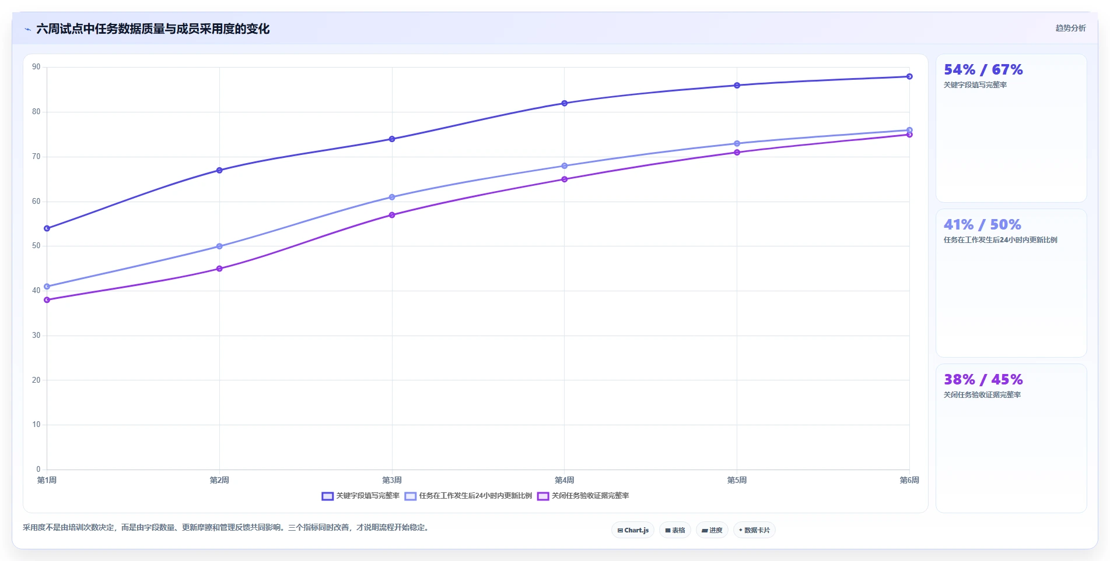1110x561 pixels.
Task: Toggle 关闭任务验收证据完整率 legend swatch
Action: click(x=543, y=496)
